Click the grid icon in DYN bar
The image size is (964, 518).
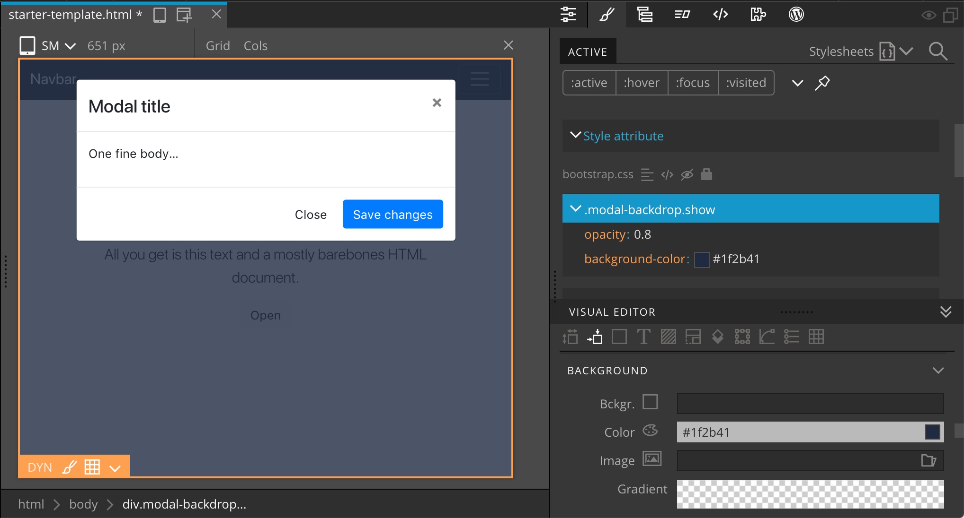92,467
